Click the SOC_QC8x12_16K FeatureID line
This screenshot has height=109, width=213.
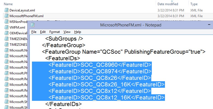pyautogui.click(x=106, y=97)
